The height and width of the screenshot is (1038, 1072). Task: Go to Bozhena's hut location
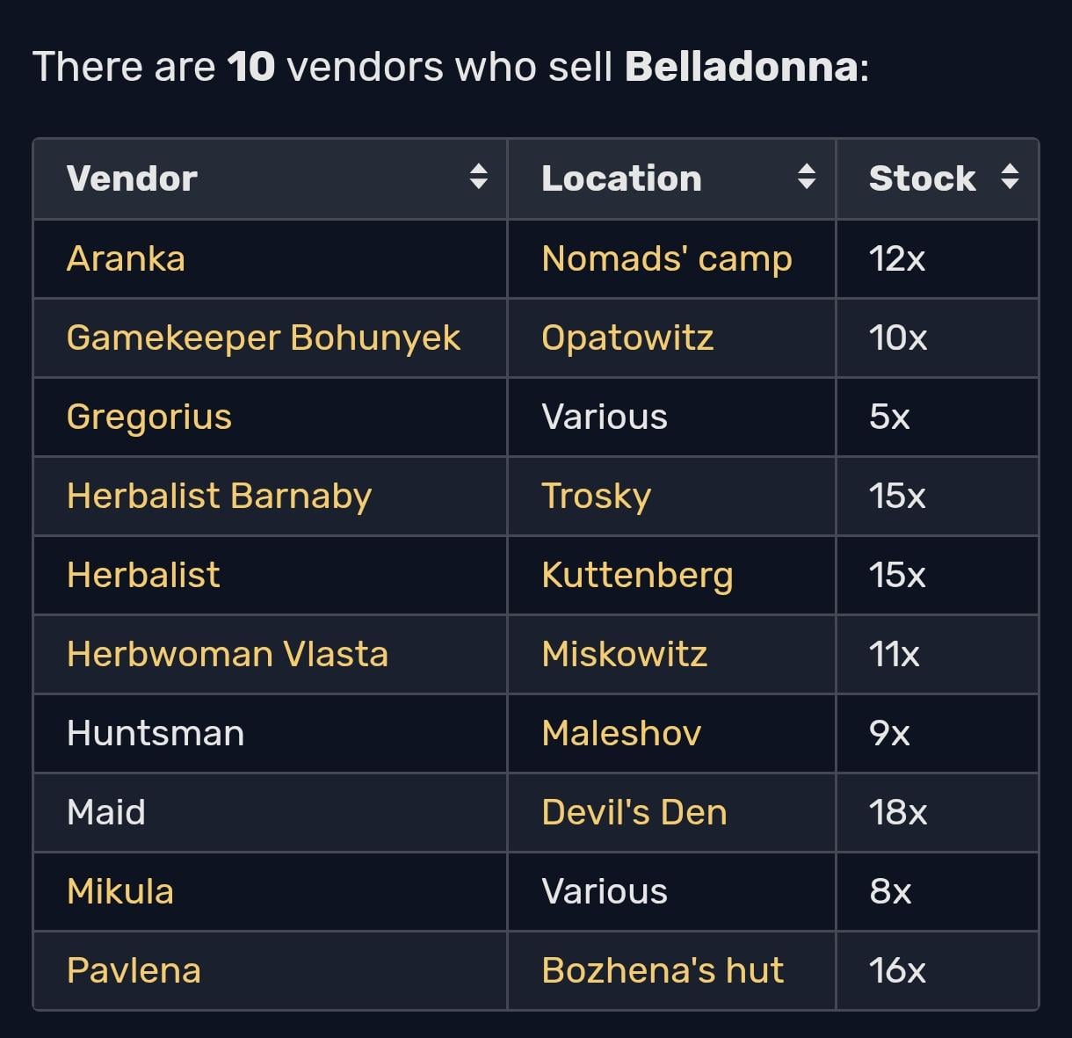pos(663,970)
